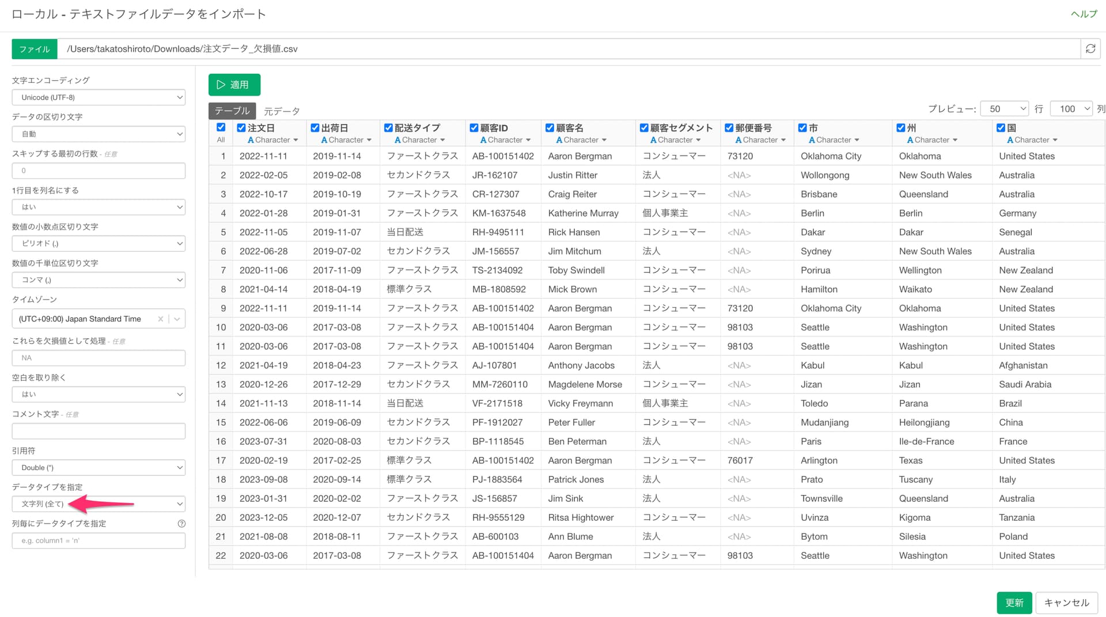
Task: Click the NA missing value input field
Action: point(99,358)
